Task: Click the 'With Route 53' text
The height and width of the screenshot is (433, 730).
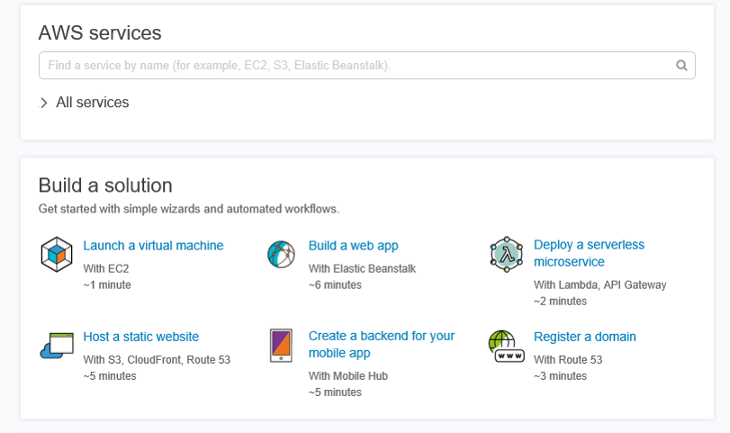Action: pyautogui.click(x=568, y=360)
